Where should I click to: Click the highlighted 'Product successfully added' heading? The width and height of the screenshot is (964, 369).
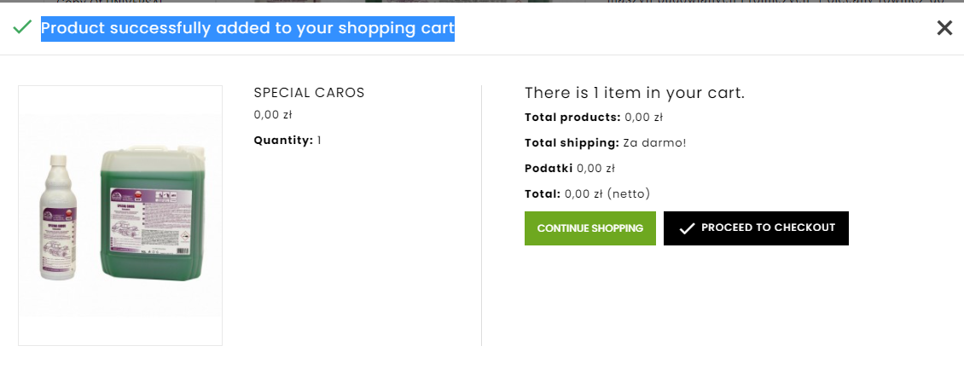coord(247,29)
